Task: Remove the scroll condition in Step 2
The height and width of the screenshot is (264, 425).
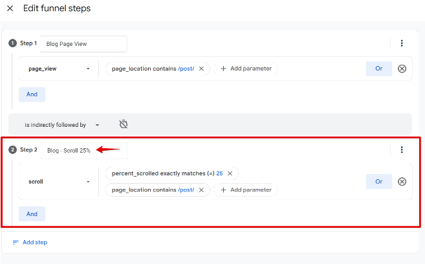Action: pos(402,182)
